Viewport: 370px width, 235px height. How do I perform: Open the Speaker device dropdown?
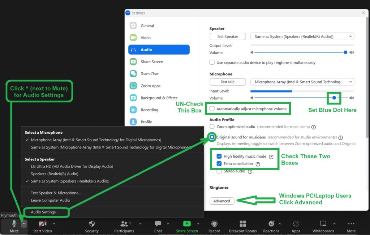(302, 37)
